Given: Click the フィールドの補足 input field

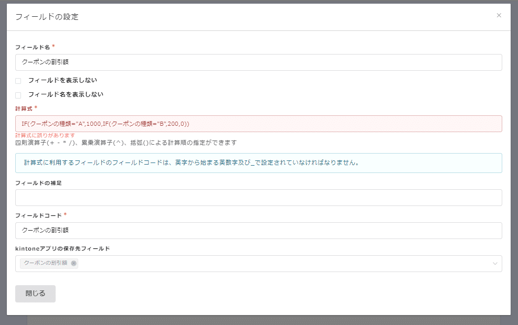Looking at the screenshot, I should coord(259,198).
